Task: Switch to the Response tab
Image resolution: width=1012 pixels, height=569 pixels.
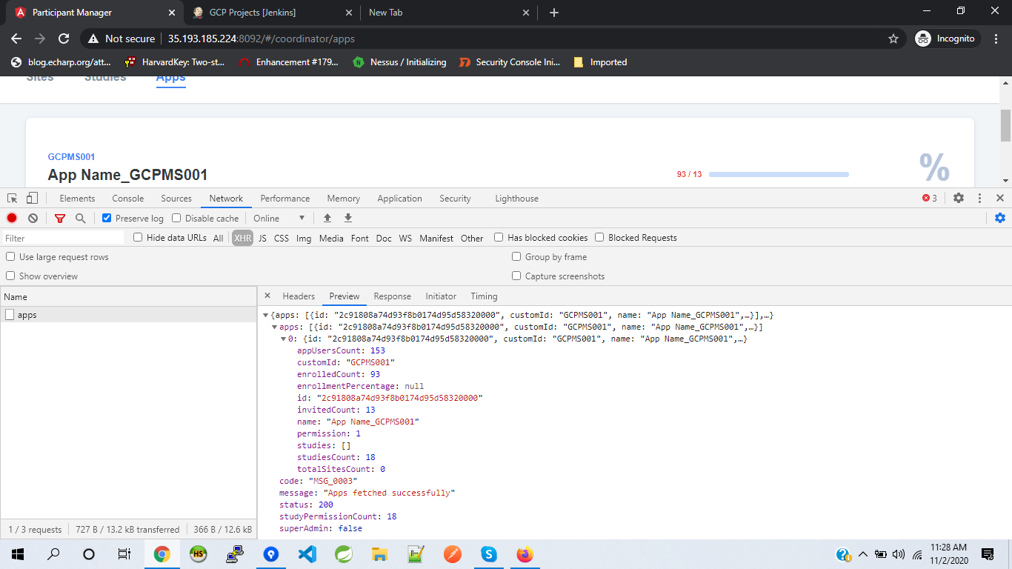Action: (x=392, y=296)
